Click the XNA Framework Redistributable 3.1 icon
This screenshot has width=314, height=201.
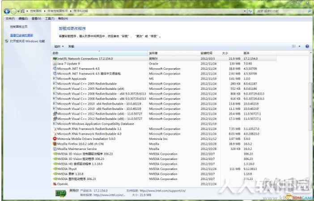[55, 129]
